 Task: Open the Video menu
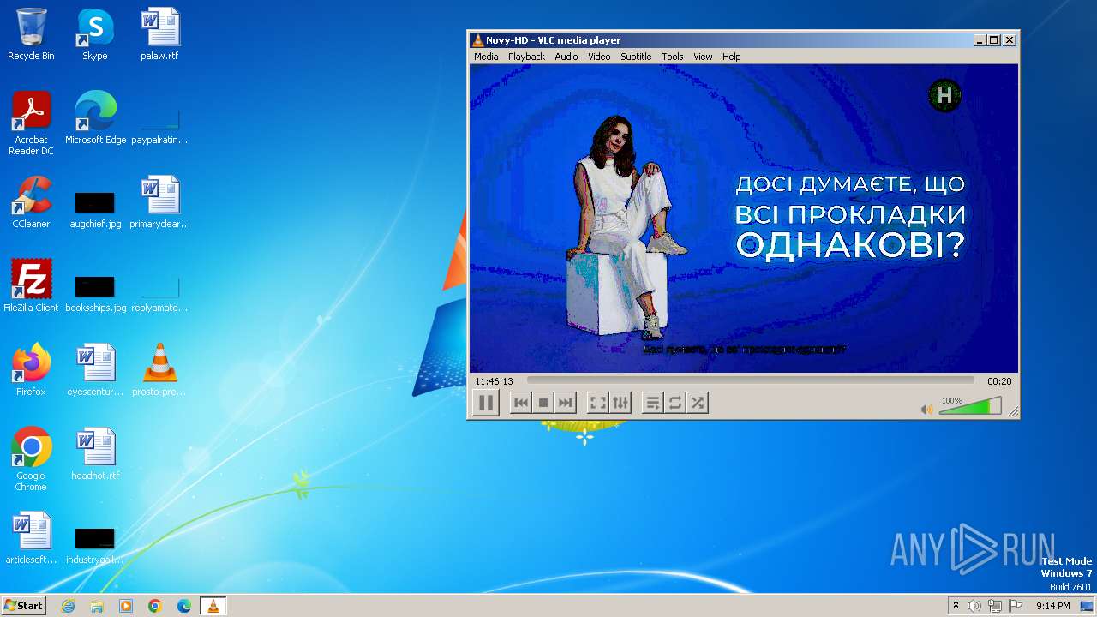(599, 57)
